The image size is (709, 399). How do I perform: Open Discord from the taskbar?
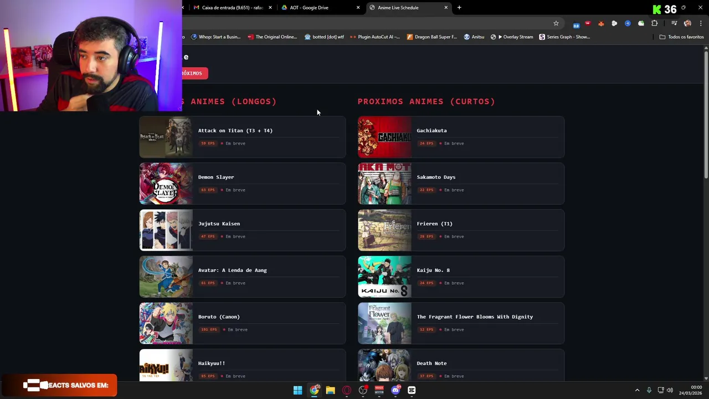[395, 390]
